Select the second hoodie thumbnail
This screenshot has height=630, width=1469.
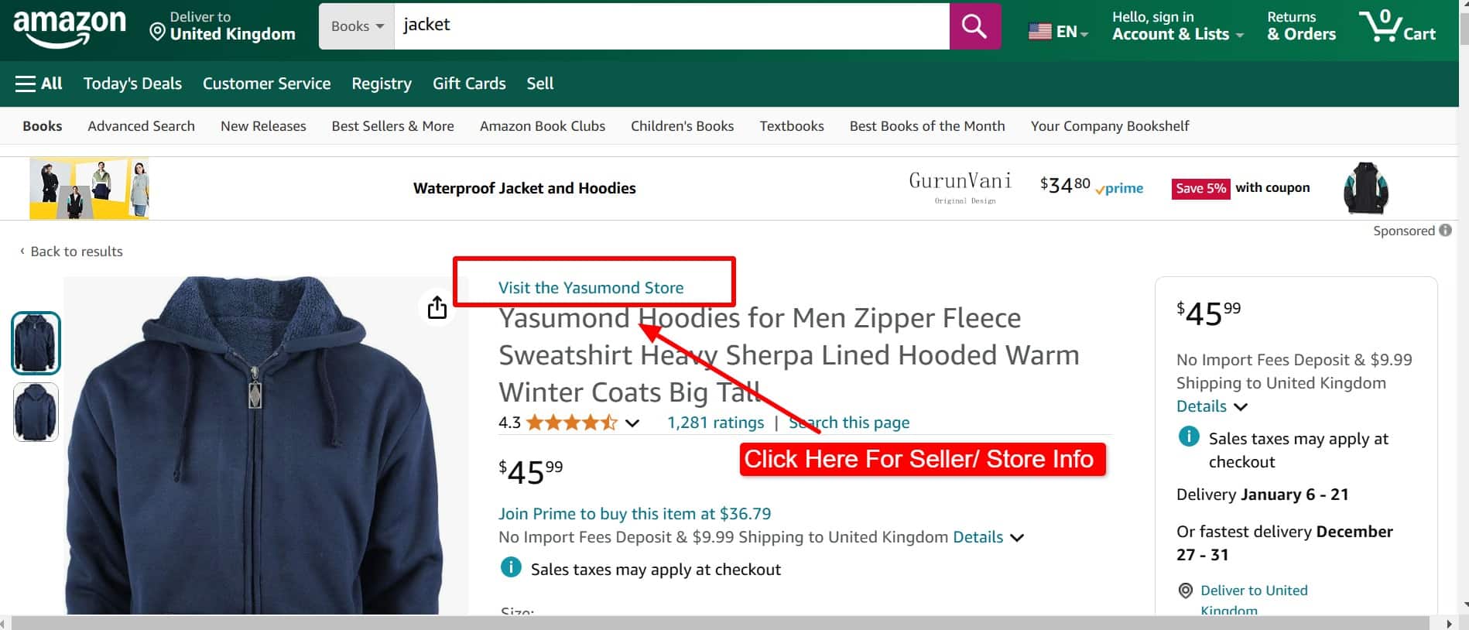[x=36, y=412]
